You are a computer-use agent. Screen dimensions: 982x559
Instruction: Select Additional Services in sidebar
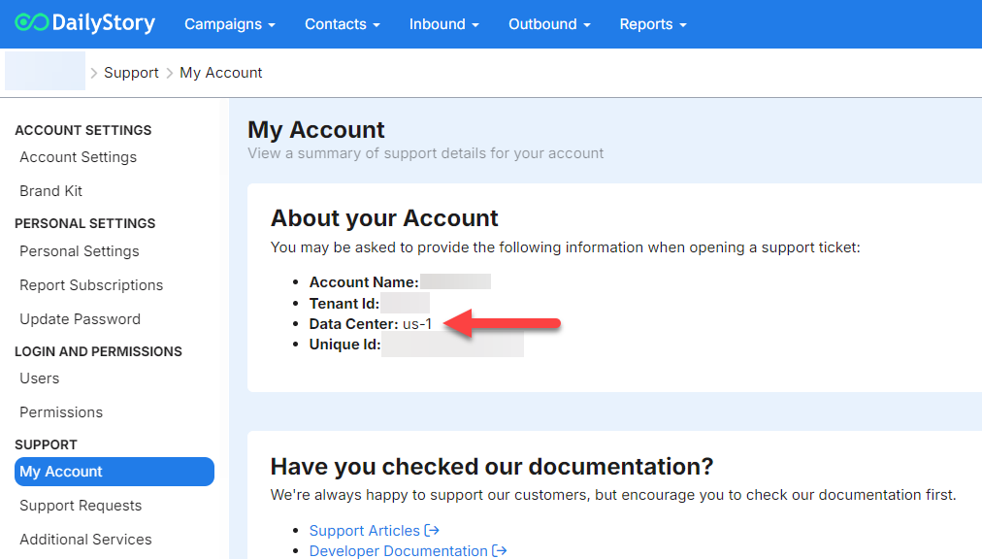coord(86,540)
